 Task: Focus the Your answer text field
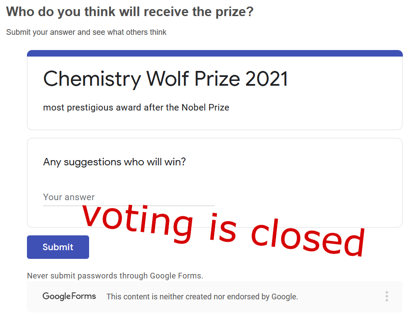point(129,198)
